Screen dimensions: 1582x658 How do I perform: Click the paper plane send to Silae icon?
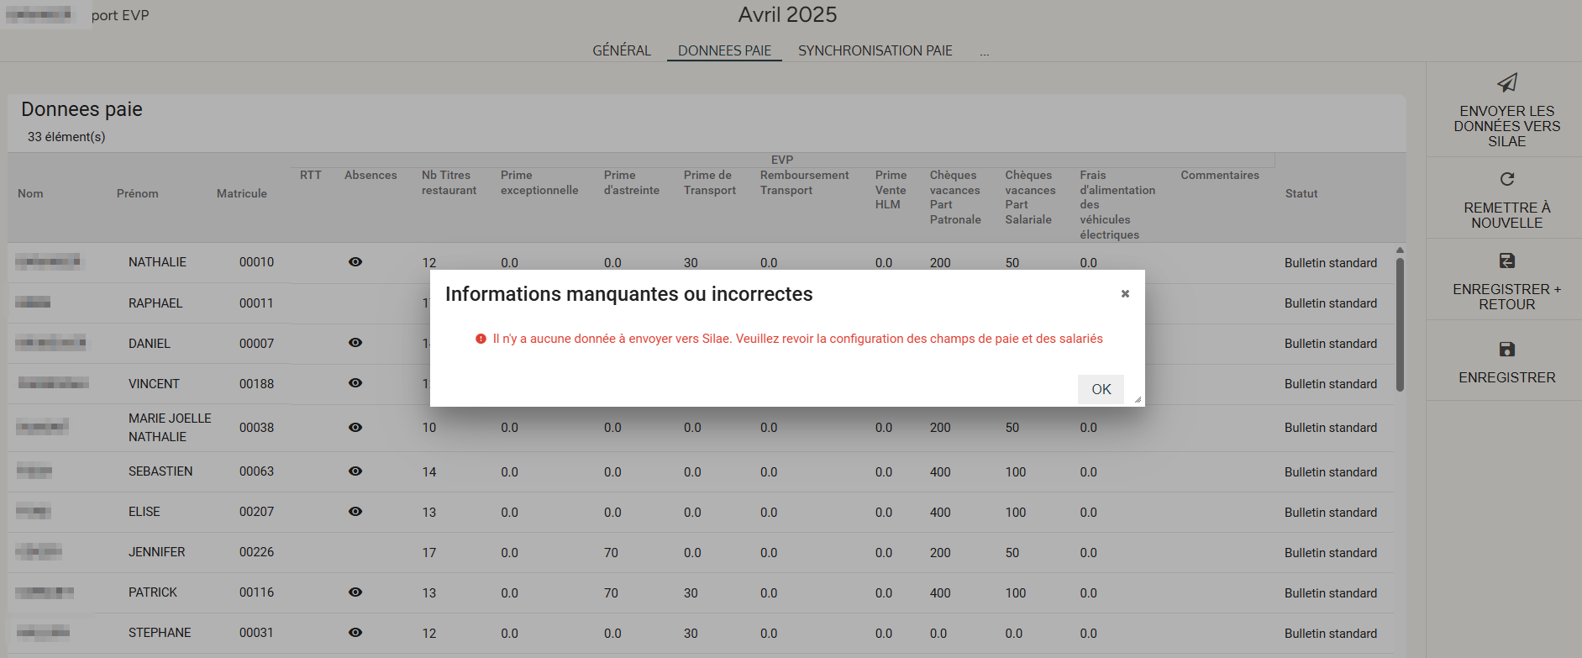(x=1506, y=82)
